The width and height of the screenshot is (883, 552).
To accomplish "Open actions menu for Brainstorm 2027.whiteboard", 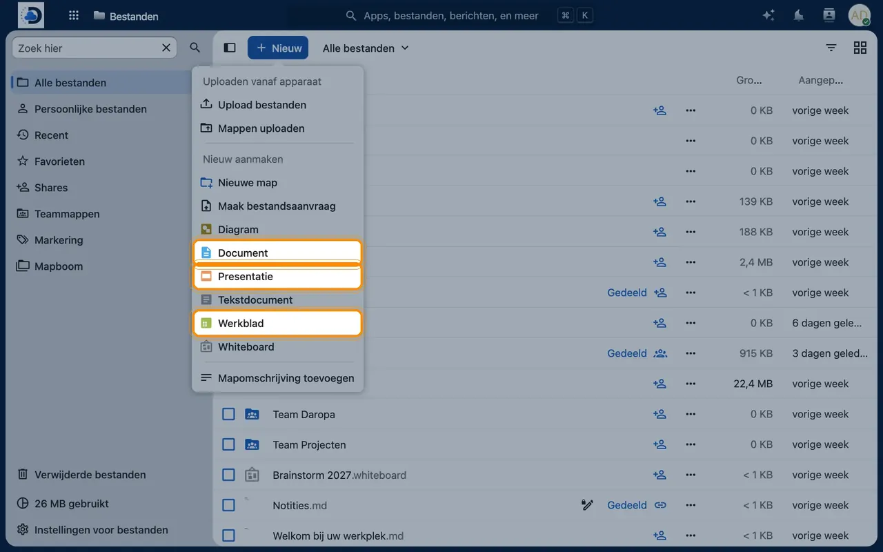I will tap(691, 475).
